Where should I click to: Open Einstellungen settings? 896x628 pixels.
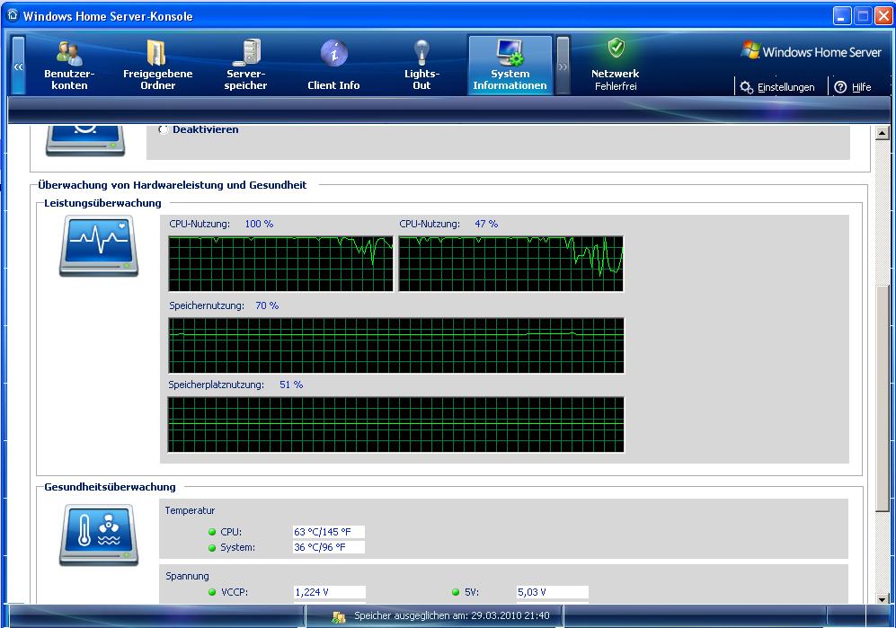coord(777,87)
